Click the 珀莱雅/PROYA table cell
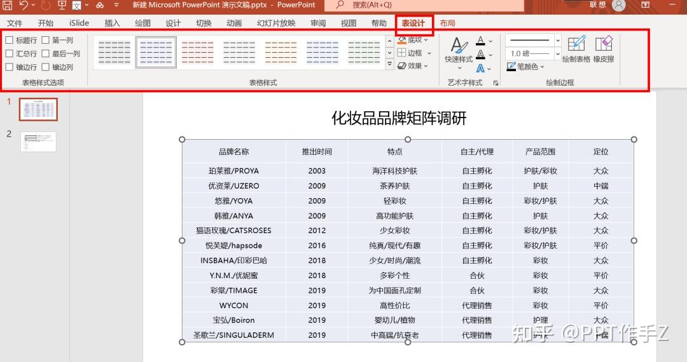Viewport: 687px width, 362px height. point(234,171)
